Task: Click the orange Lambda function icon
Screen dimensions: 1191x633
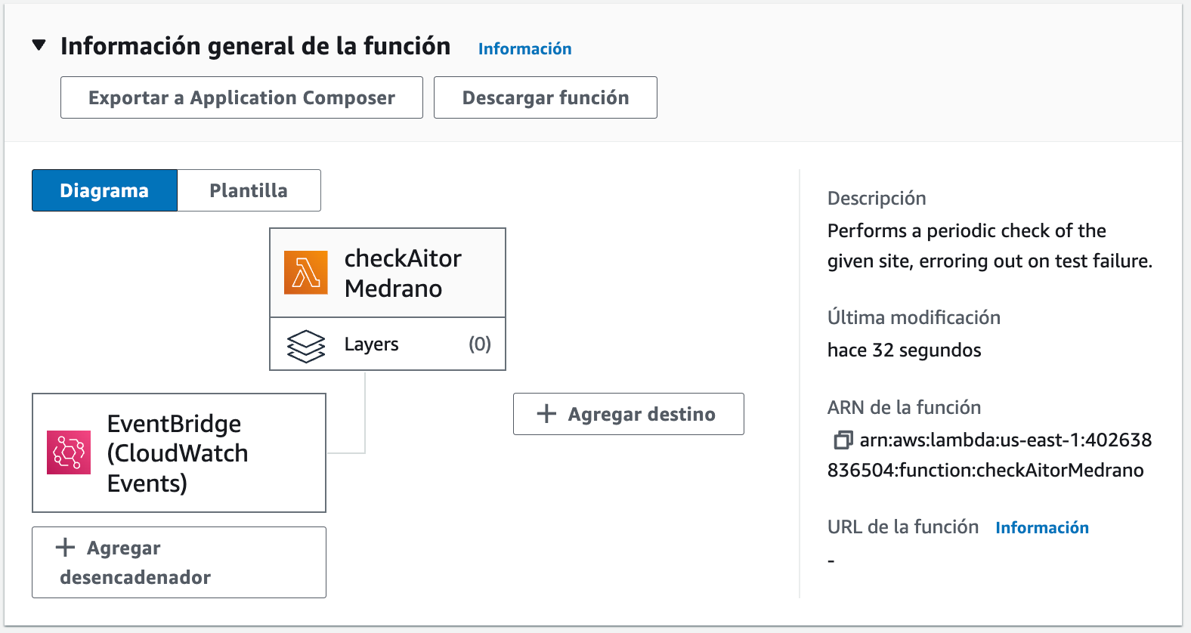Action: click(x=306, y=273)
